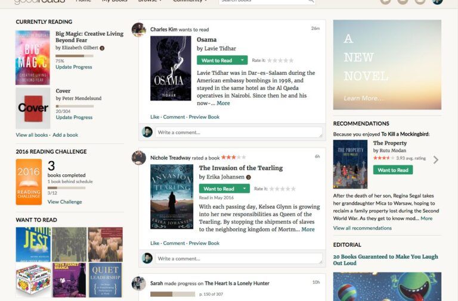Screen dimensions: 458x301
Task: Show next recommendation with the right chevron
Action: click(436, 159)
